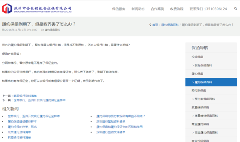Viewport: 240px width, 142px height.
Task: Click paragraph starting 分两种情况
Action: point(30,63)
